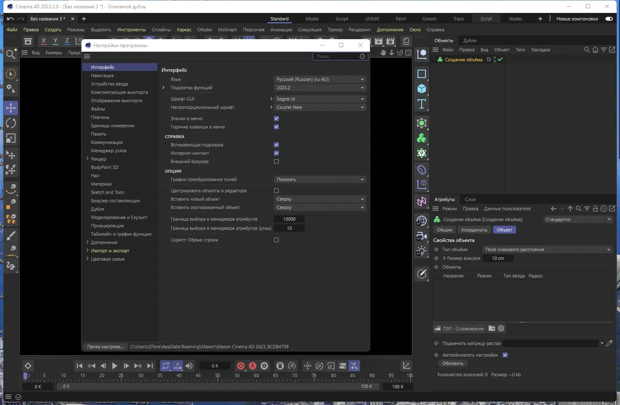Toggle the Z axis lock icon
The height and width of the screenshot is (405, 620).
67,41
